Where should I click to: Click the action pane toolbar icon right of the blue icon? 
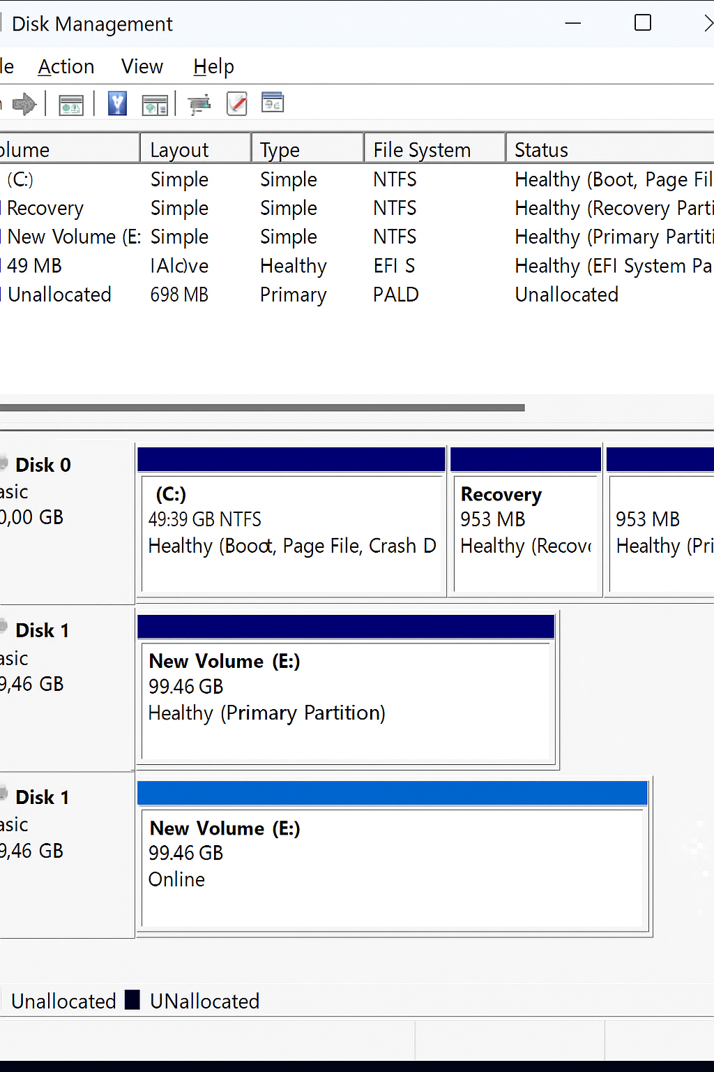[x=155, y=105]
